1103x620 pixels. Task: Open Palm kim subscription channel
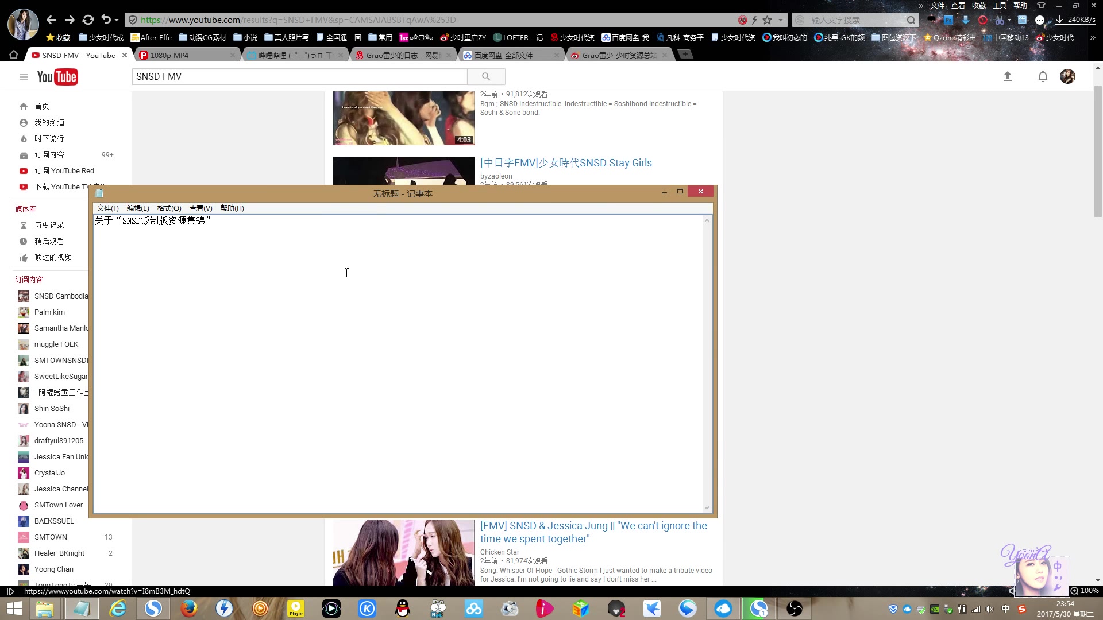[49, 312]
